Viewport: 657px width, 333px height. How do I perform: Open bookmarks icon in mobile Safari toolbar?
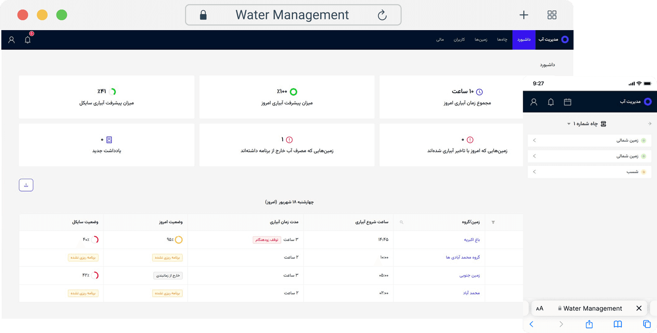coord(618,324)
